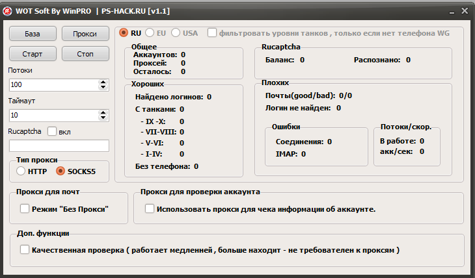The image size is (475, 278).
Task: Increase Потоки value with up arrow
Action: tap(103, 82)
